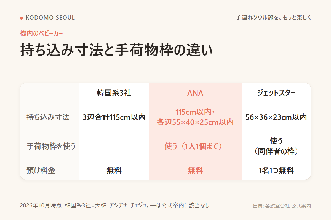Click the KODOMO SEOUL brand name
The height and width of the screenshot is (220, 331).
(x=50, y=18)
